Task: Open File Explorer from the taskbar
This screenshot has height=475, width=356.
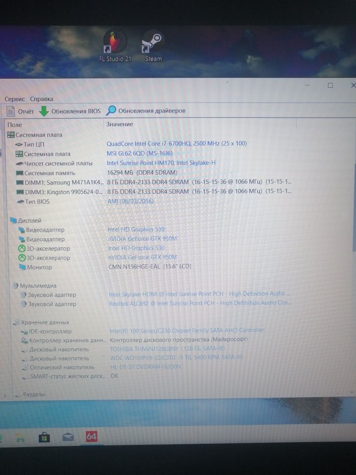Action: coord(20,438)
